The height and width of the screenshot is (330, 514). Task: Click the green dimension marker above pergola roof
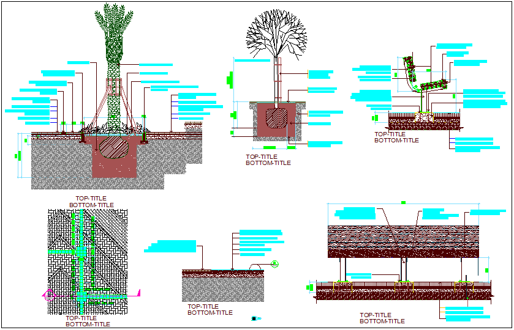403,202
